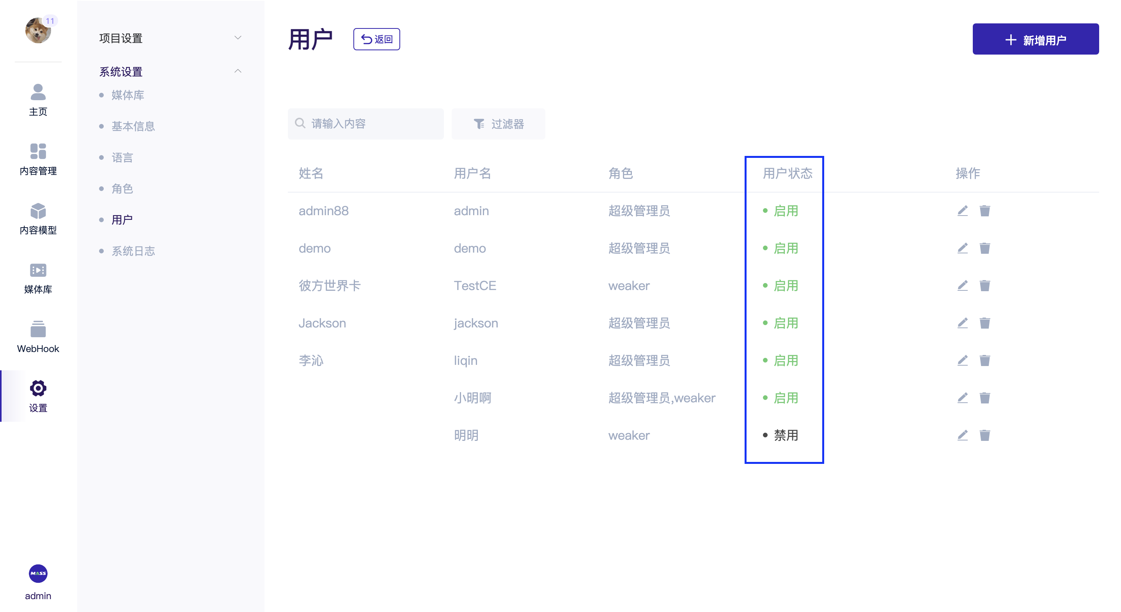Edit the admin88 user with the pencil icon
The height and width of the screenshot is (612, 1121).
click(x=962, y=210)
